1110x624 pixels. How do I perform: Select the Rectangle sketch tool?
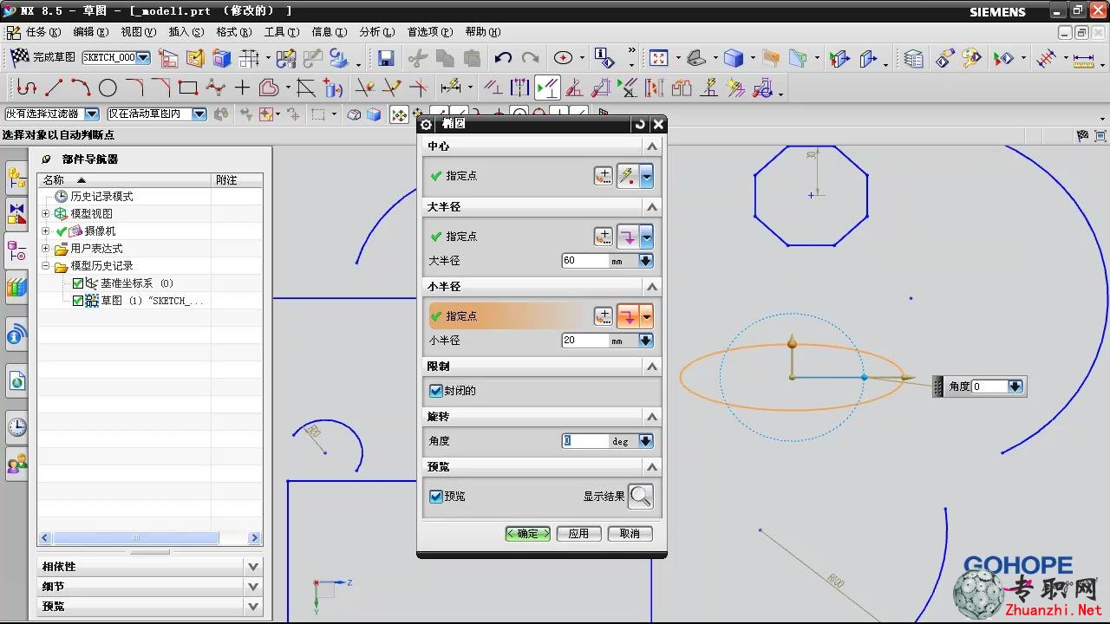(188, 88)
